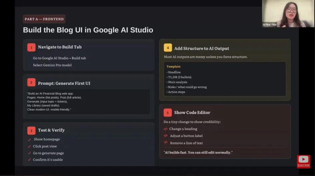Click the Risks / what could go wrong bullet
The height and width of the screenshot is (176, 315).
(187, 87)
